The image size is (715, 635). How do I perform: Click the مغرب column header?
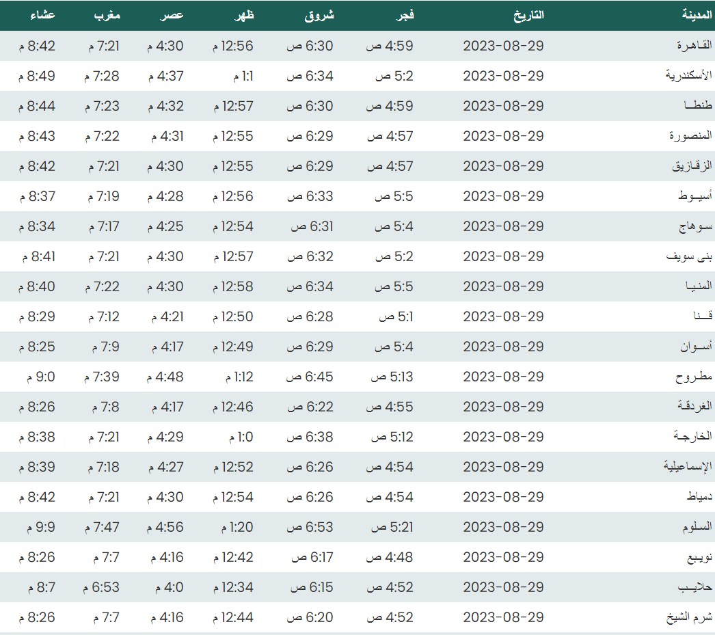(x=107, y=16)
